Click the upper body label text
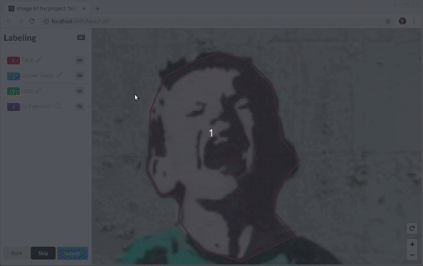This screenshot has width=423, height=266. click(38, 75)
